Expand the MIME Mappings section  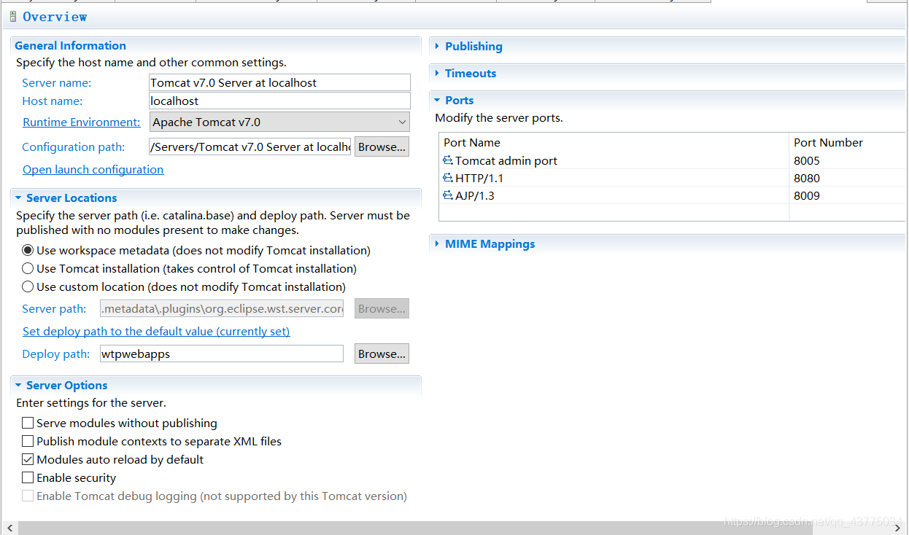tap(437, 243)
